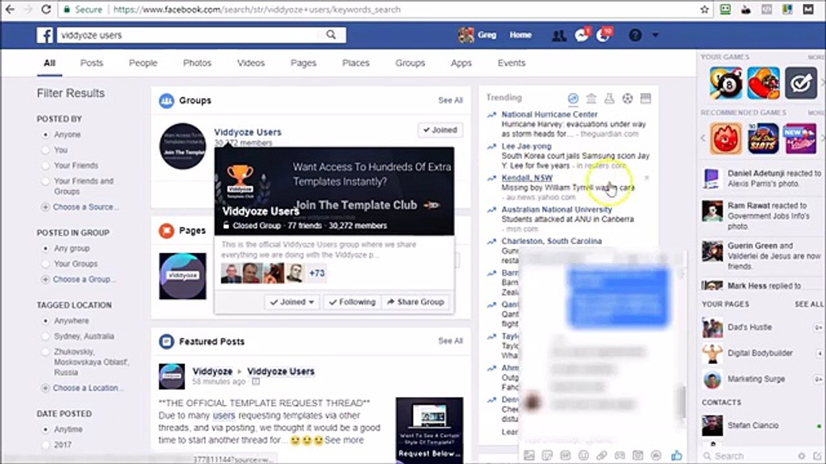Open See All for Featured Posts
Image resolution: width=826 pixels, height=464 pixels.
click(450, 341)
